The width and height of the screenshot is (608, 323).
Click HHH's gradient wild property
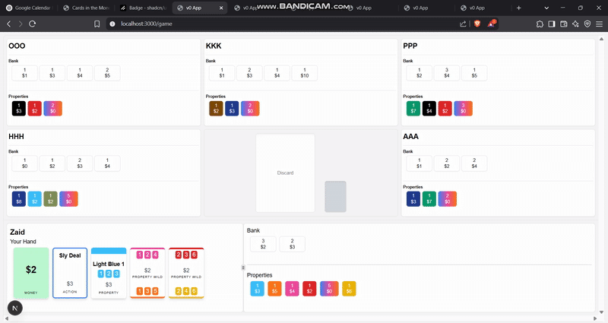[x=68, y=199]
